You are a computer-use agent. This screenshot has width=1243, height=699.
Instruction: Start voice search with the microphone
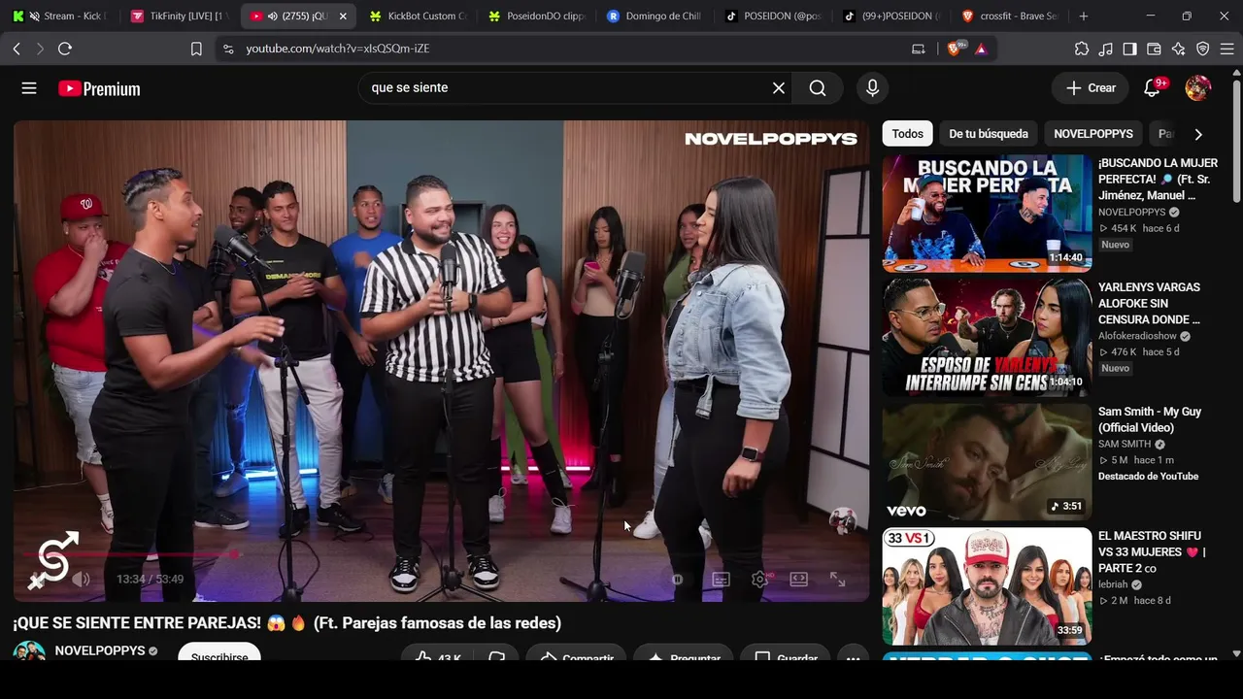(x=872, y=88)
